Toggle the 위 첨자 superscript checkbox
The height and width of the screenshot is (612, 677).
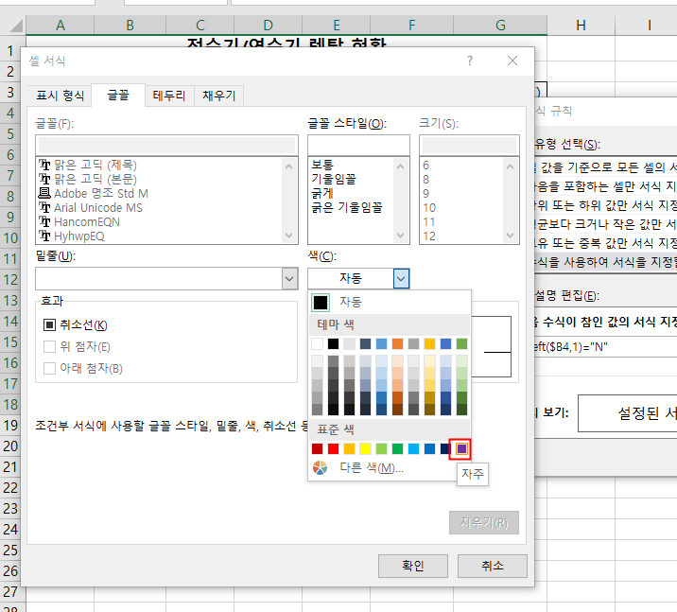50,346
